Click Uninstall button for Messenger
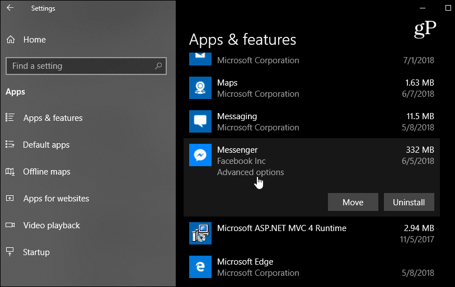Screen dimensions: 455x287 point(409,202)
